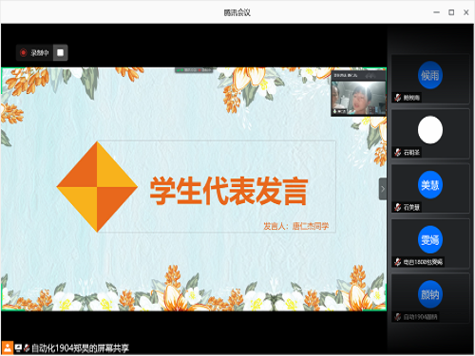Open the speaker's webcam video thumbnail

358,94
